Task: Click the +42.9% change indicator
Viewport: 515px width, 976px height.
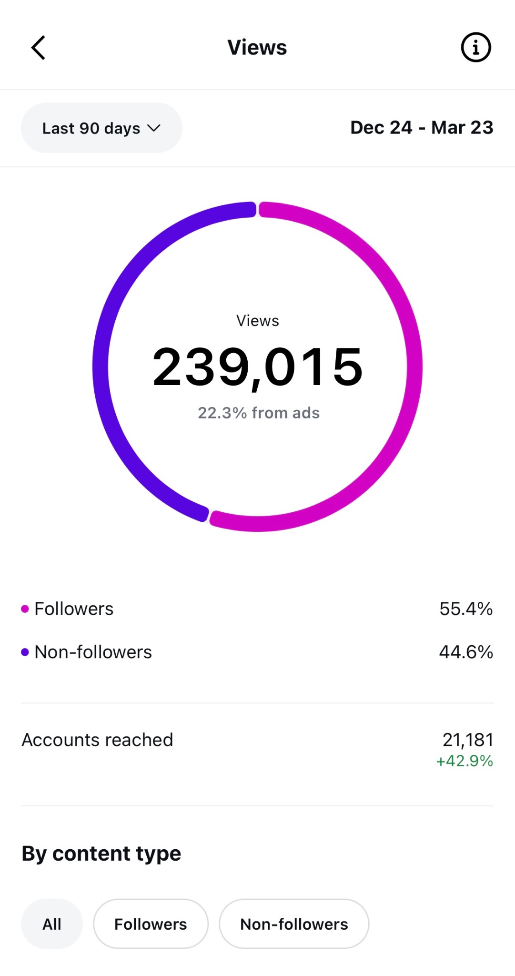Action: point(465,761)
